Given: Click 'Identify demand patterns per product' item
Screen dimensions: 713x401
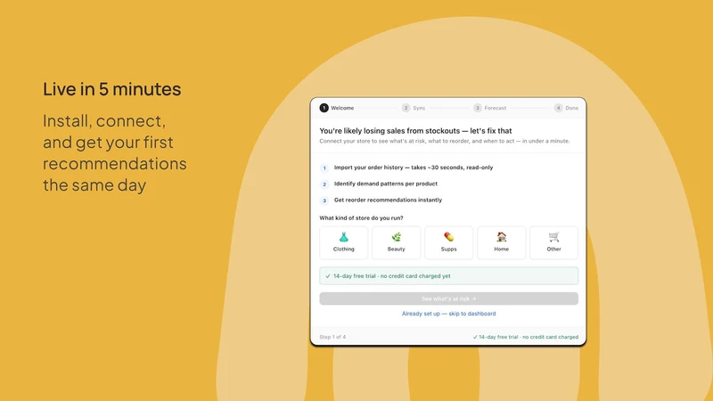Looking at the screenshot, I should [x=386, y=184].
